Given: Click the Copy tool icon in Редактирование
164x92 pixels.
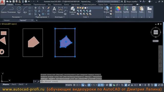Looking at the screenshot, I should [x=36, y=11].
